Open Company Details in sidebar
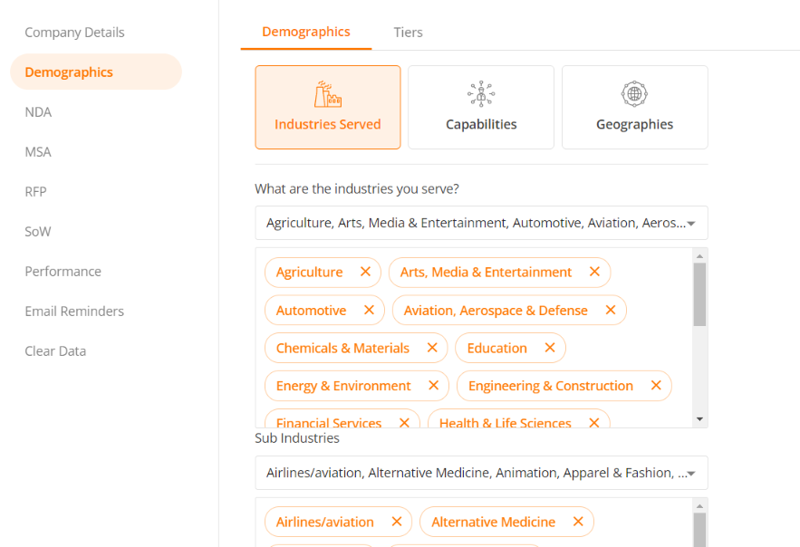 click(x=74, y=32)
